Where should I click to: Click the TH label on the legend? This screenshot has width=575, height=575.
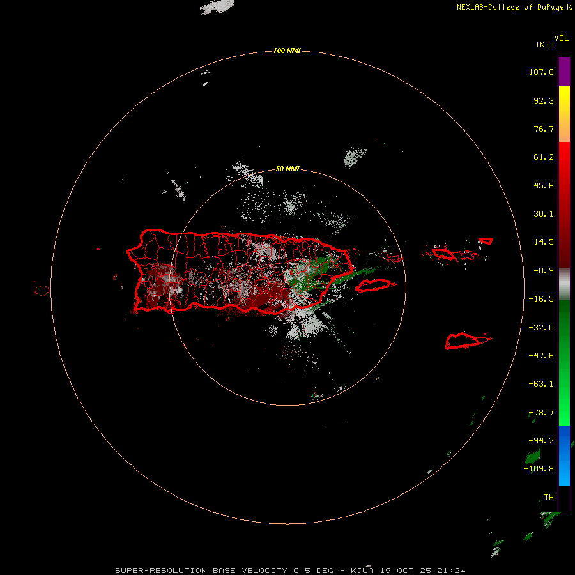tap(549, 498)
